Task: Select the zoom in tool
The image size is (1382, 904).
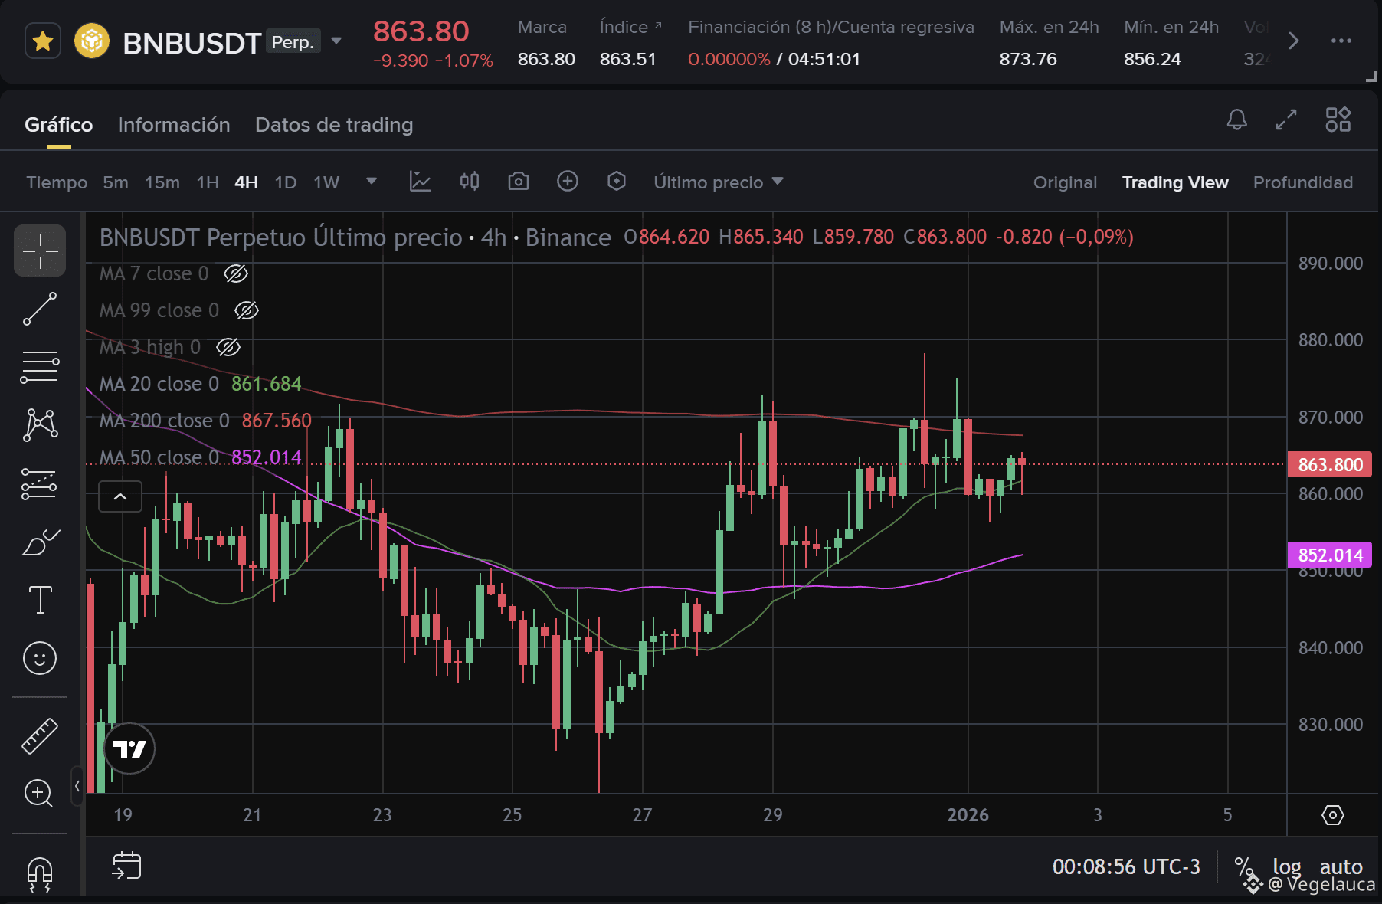Action: coord(40,794)
